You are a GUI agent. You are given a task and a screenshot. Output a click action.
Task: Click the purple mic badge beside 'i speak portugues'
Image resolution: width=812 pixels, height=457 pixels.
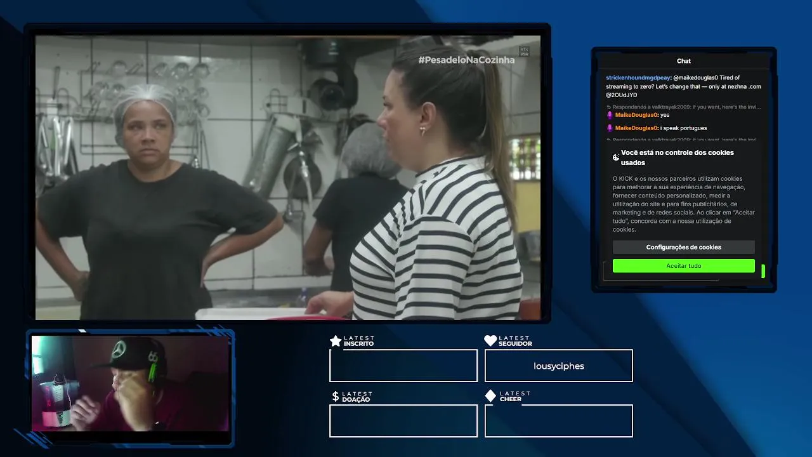pyautogui.click(x=610, y=128)
